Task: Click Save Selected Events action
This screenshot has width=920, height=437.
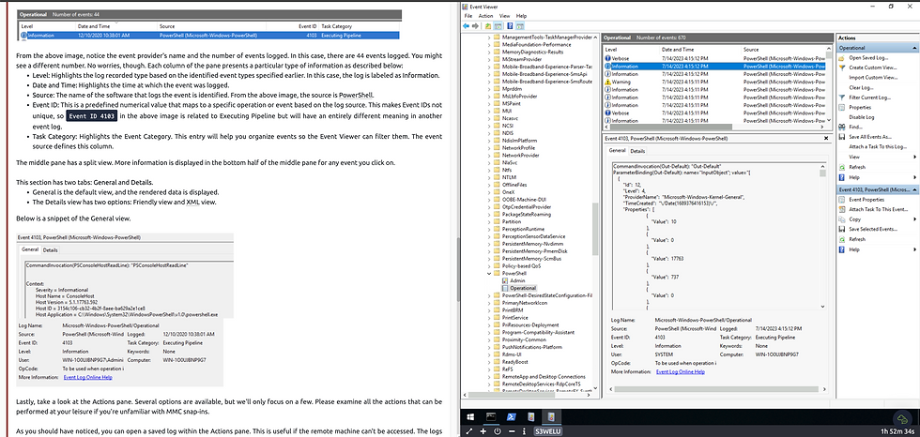Action: pyautogui.click(x=872, y=229)
